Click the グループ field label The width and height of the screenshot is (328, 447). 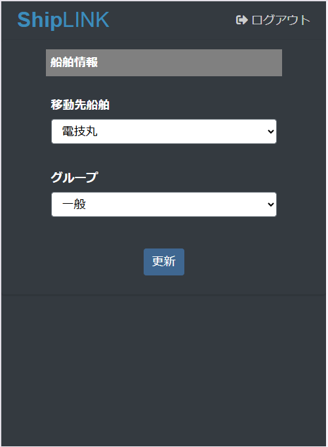74,177
